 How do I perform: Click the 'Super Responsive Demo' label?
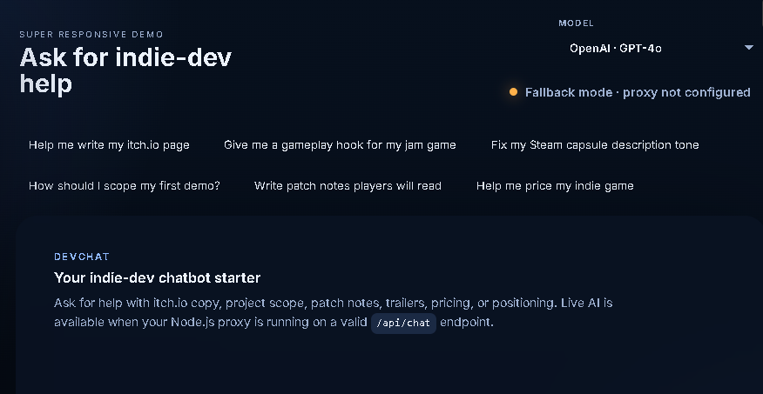pos(91,35)
